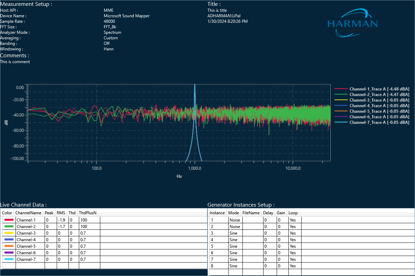The width and height of the screenshot is (415, 276).
Task: Select the Channel-5 name cell
Action: 30,246
